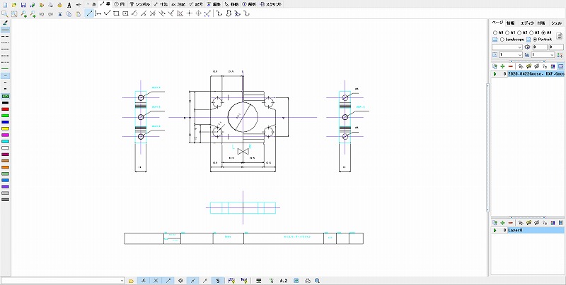Screen dimensions: 566x285
Task: Click the scissors cut icon
Action: 59,13
